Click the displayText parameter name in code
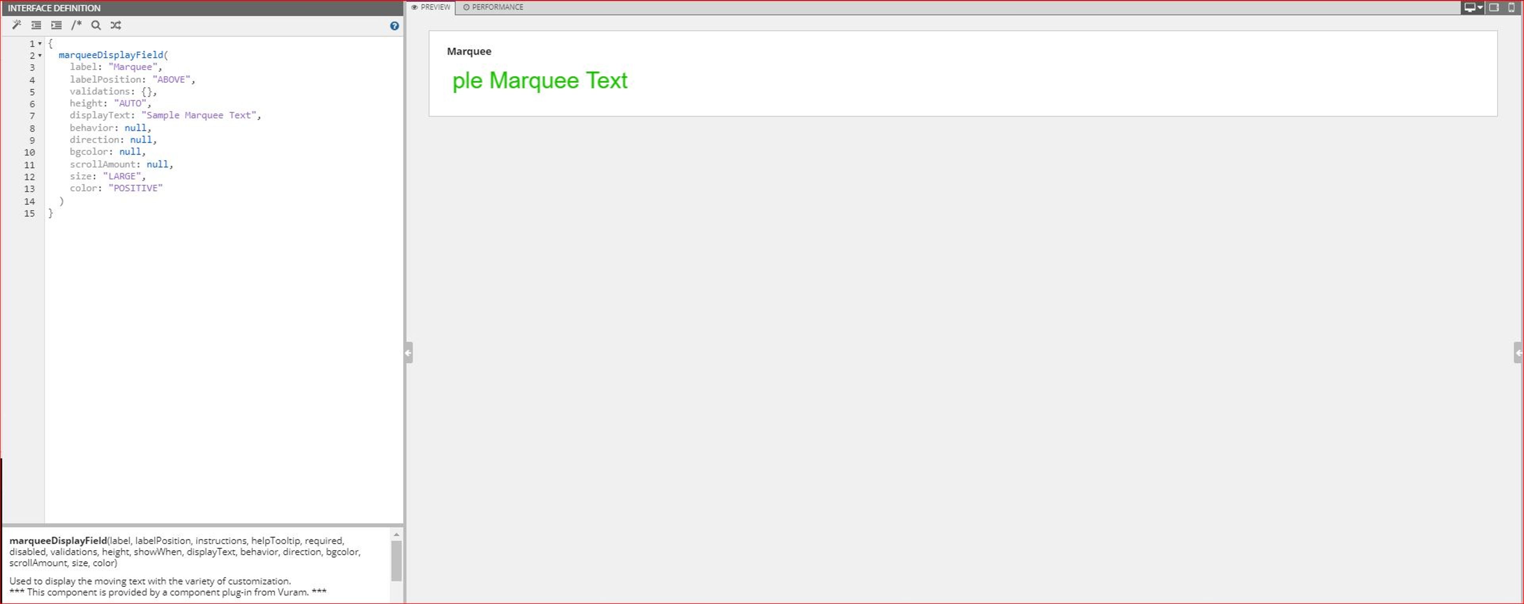The image size is (1524, 604). (100, 115)
